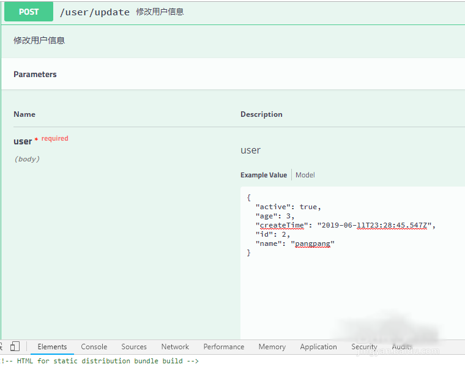Click the inspect element cursor icon
Viewport: 465px width, 367px height.
click(2, 347)
